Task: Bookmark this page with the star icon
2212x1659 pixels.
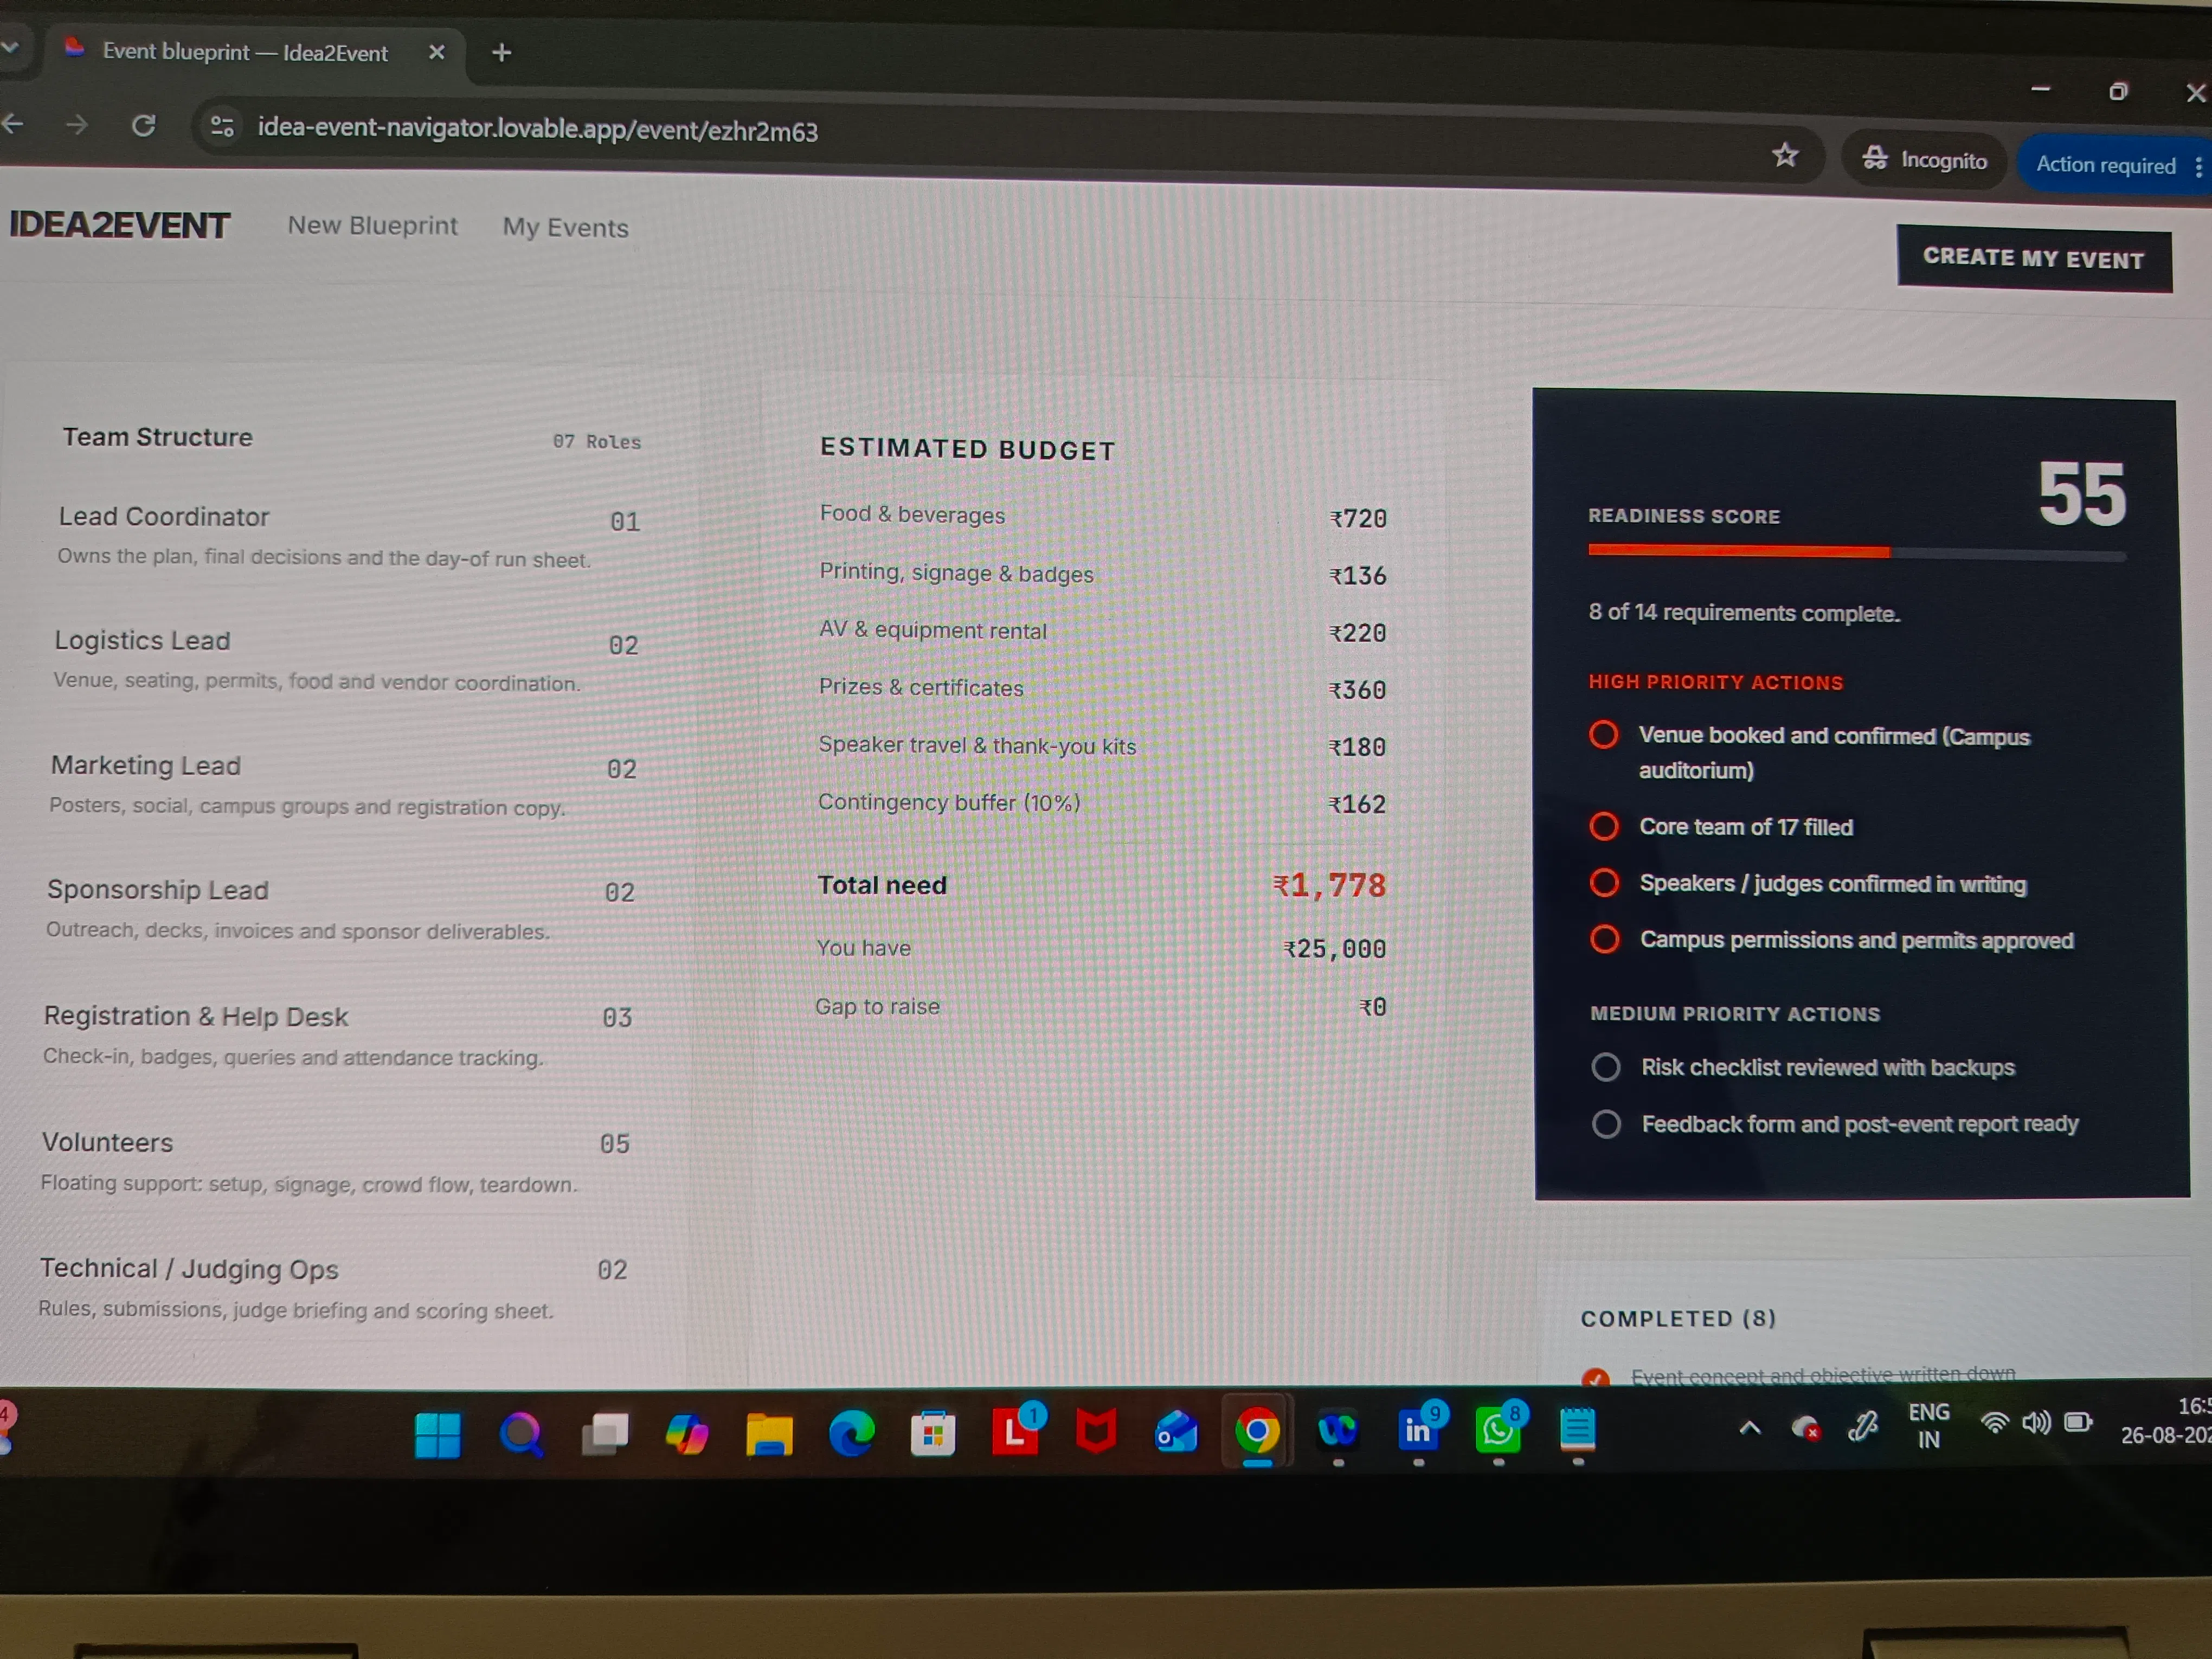Action: coord(1785,155)
